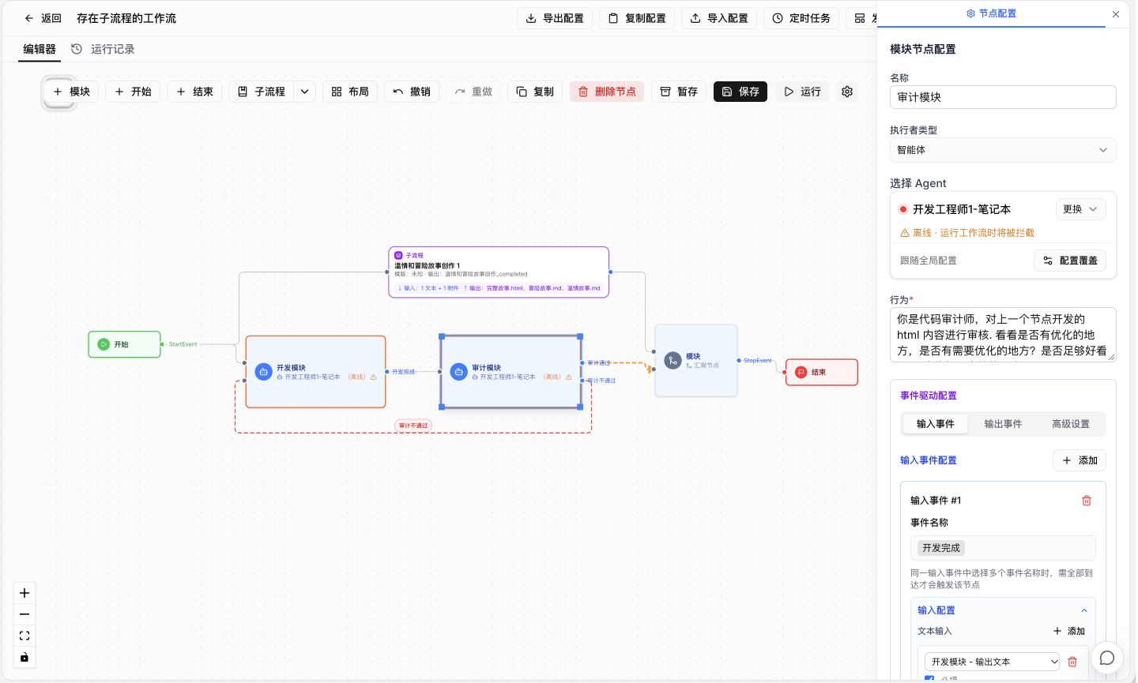Screen dimensions: 1138x683
Task: Click the 保存 button
Action: point(740,92)
